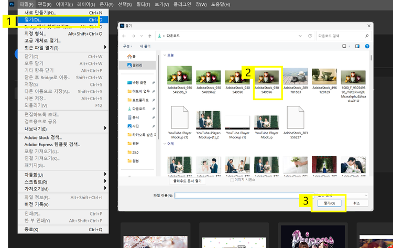Click the pin icon next to 문서
Image resolution: width=393 pixels, height=248 pixels.
coord(154,117)
